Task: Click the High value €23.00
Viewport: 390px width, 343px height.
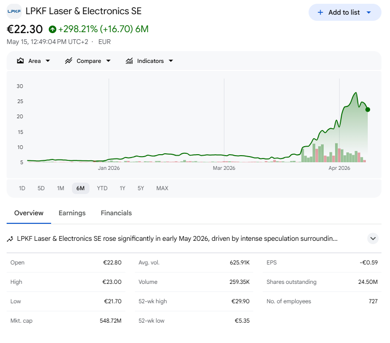Action: [x=112, y=282]
